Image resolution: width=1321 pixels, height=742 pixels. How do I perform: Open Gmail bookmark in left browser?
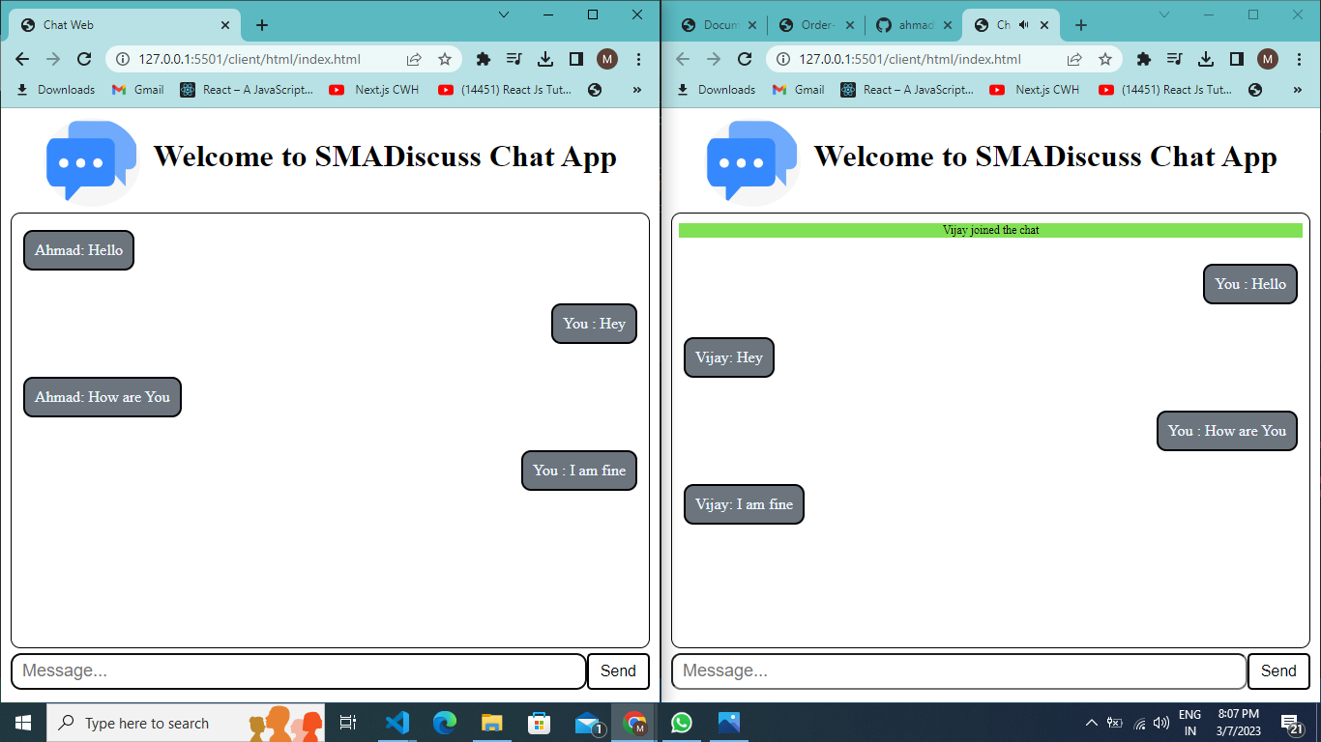coord(137,90)
